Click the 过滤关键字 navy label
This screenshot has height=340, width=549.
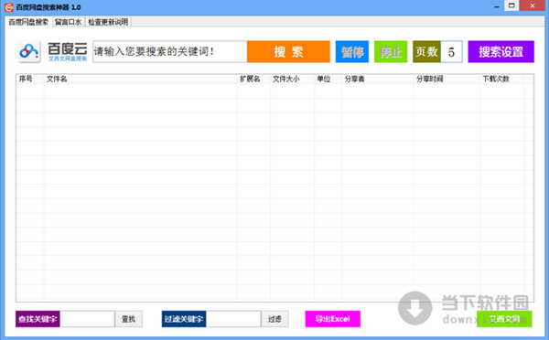[184, 319]
